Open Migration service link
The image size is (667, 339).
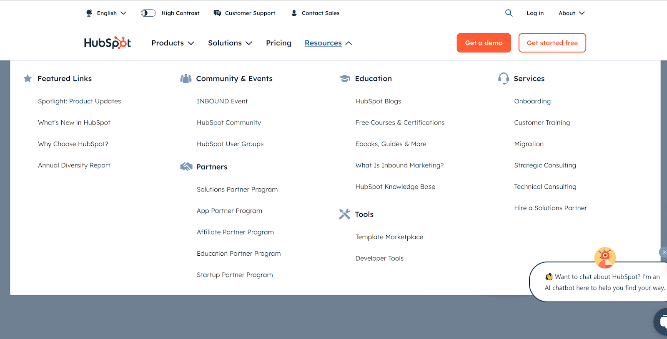pyautogui.click(x=529, y=144)
